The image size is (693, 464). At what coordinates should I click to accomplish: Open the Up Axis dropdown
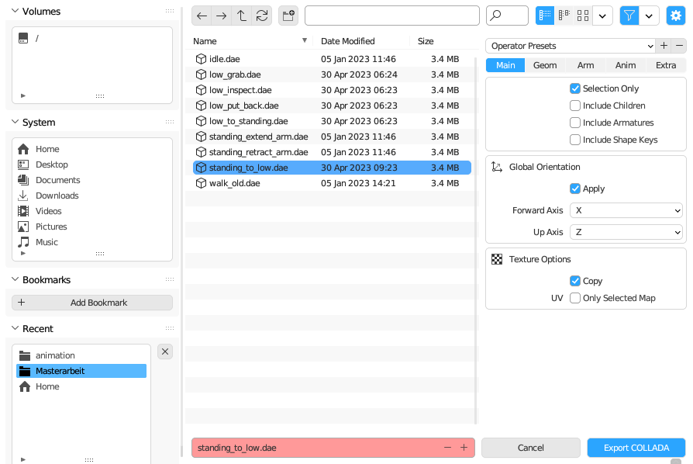[x=626, y=232]
